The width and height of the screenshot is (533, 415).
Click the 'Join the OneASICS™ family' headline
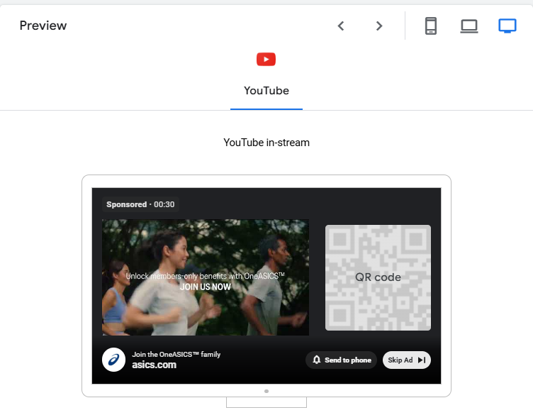[x=176, y=355]
